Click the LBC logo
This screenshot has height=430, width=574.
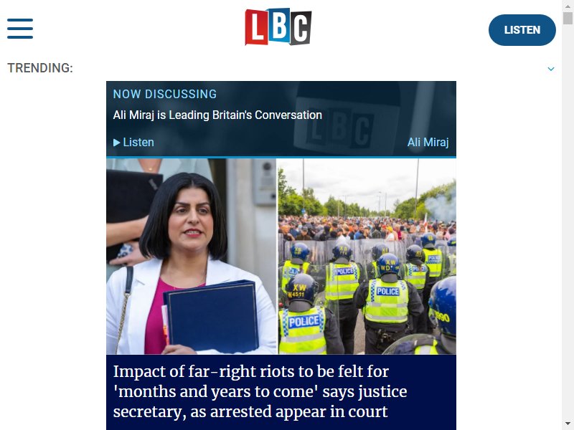(278, 27)
